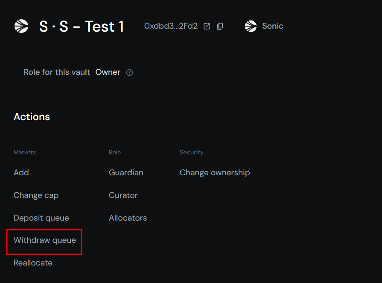Click the 'Owner' role label
The height and width of the screenshot is (283, 382).
[108, 72]
